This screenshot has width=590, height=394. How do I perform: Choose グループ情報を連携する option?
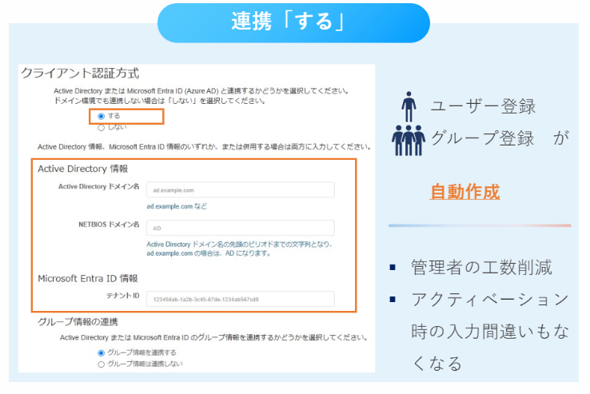coord(101,352)
